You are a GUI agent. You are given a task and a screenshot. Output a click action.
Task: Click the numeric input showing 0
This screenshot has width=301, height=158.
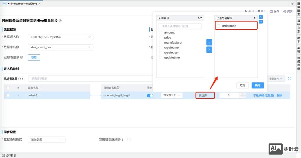click(x=230, y=95)
